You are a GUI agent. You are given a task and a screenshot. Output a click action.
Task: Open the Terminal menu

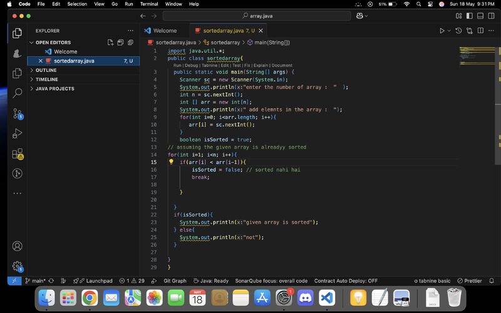click(149, 4)
